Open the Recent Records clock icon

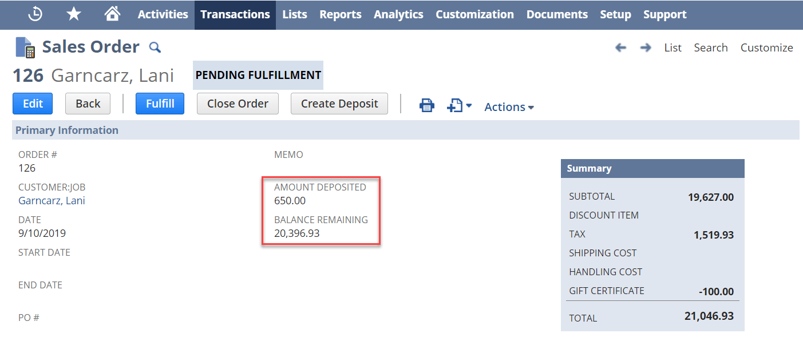point(35,14)
